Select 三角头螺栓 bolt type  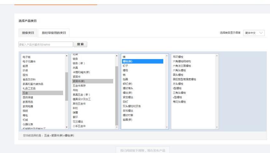tap(179, 93)
